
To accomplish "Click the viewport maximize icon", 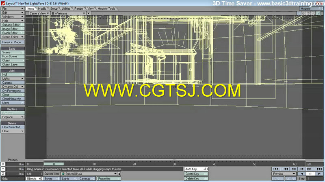I will point(318,13).
